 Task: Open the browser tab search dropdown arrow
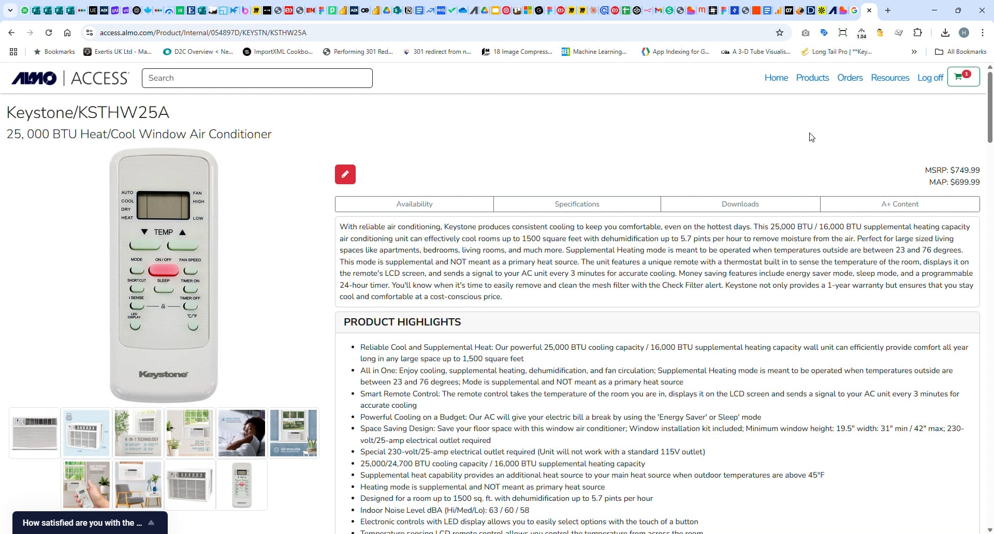(10, 10)
